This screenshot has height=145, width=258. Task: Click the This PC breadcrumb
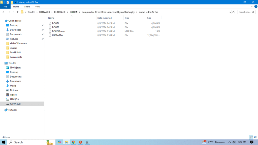click(x=31, y=12)
